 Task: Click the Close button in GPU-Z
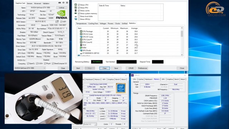tap(63, 68)
